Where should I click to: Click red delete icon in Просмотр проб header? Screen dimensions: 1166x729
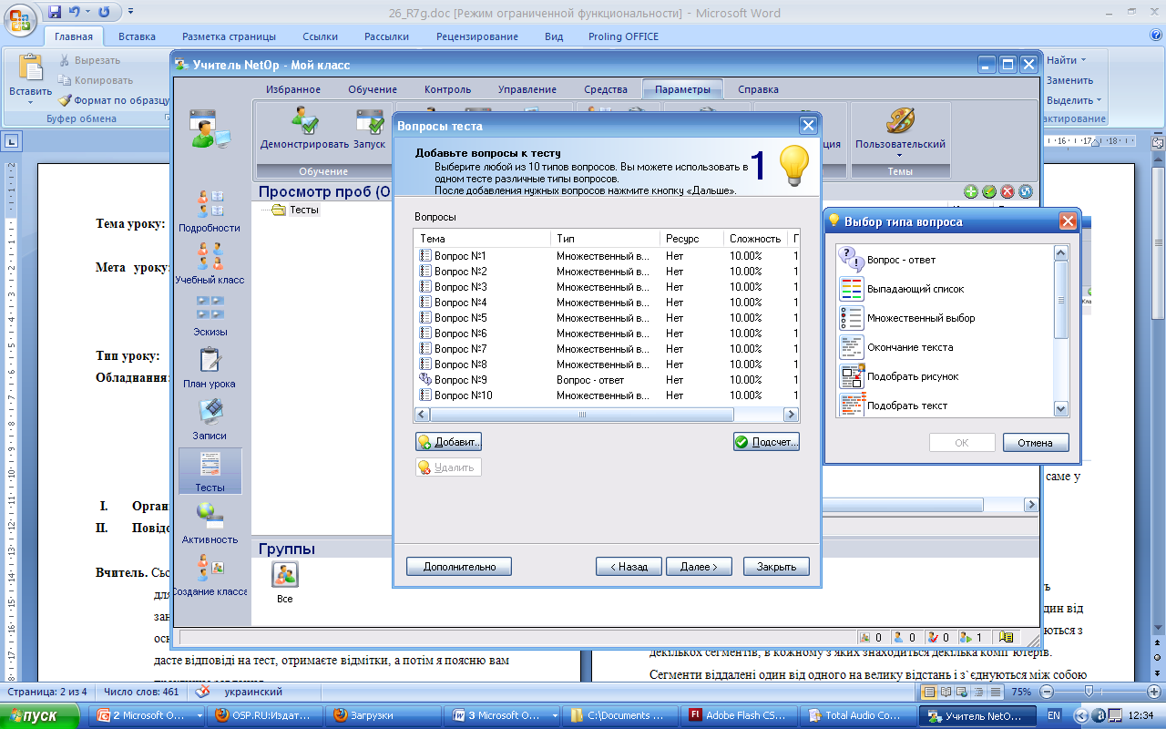click(x=1007, y=191)
